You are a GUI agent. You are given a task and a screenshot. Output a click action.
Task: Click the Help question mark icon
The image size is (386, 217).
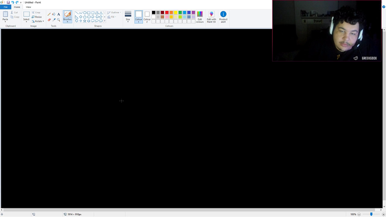(x=384, y=7)
